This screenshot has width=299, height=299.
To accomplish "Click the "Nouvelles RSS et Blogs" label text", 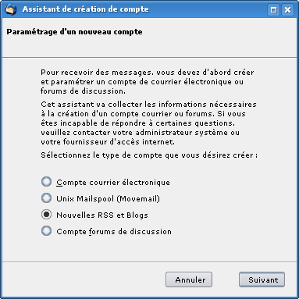I will [x=102, y=215].
